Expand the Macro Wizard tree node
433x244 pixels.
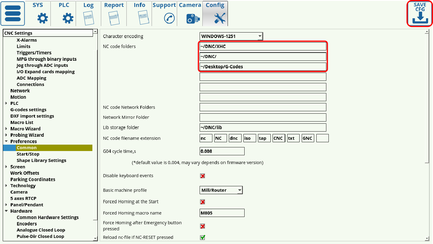point(6,129)
